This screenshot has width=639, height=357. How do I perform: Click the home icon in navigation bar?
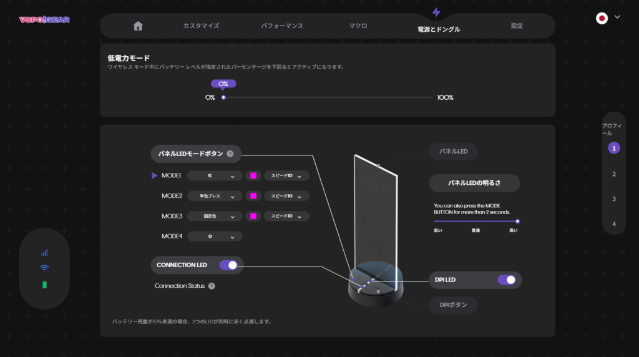click(138, 26)
